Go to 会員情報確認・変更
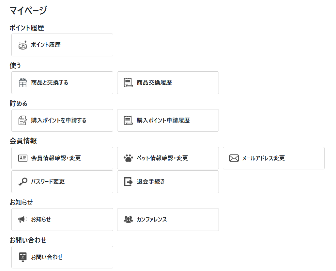Screen dimensions: 336x271 click(x=62, y=158)
